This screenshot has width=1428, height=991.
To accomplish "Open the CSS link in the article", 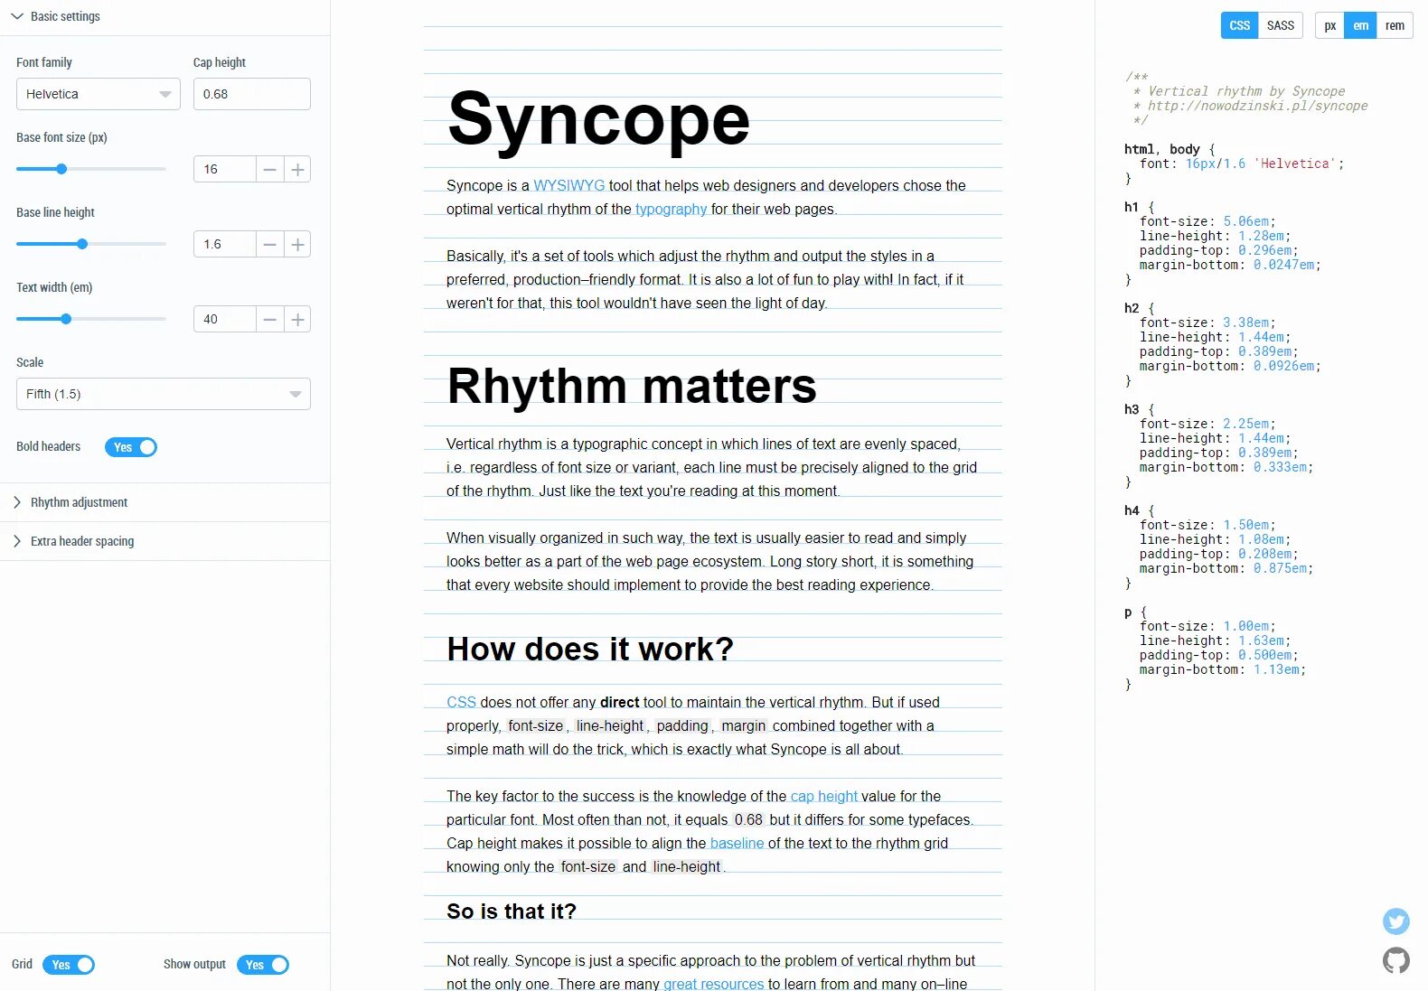I will [x=461, y=702].
